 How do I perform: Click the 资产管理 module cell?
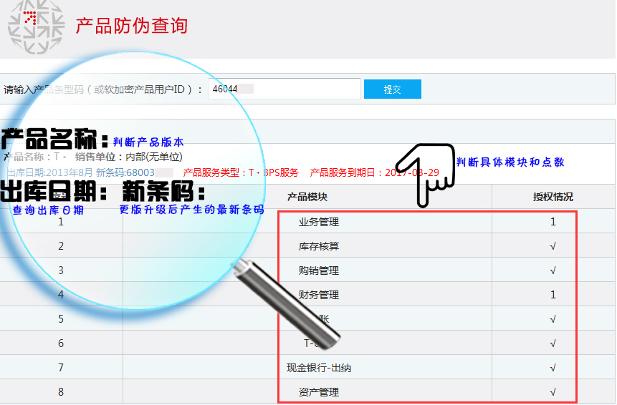318,392
